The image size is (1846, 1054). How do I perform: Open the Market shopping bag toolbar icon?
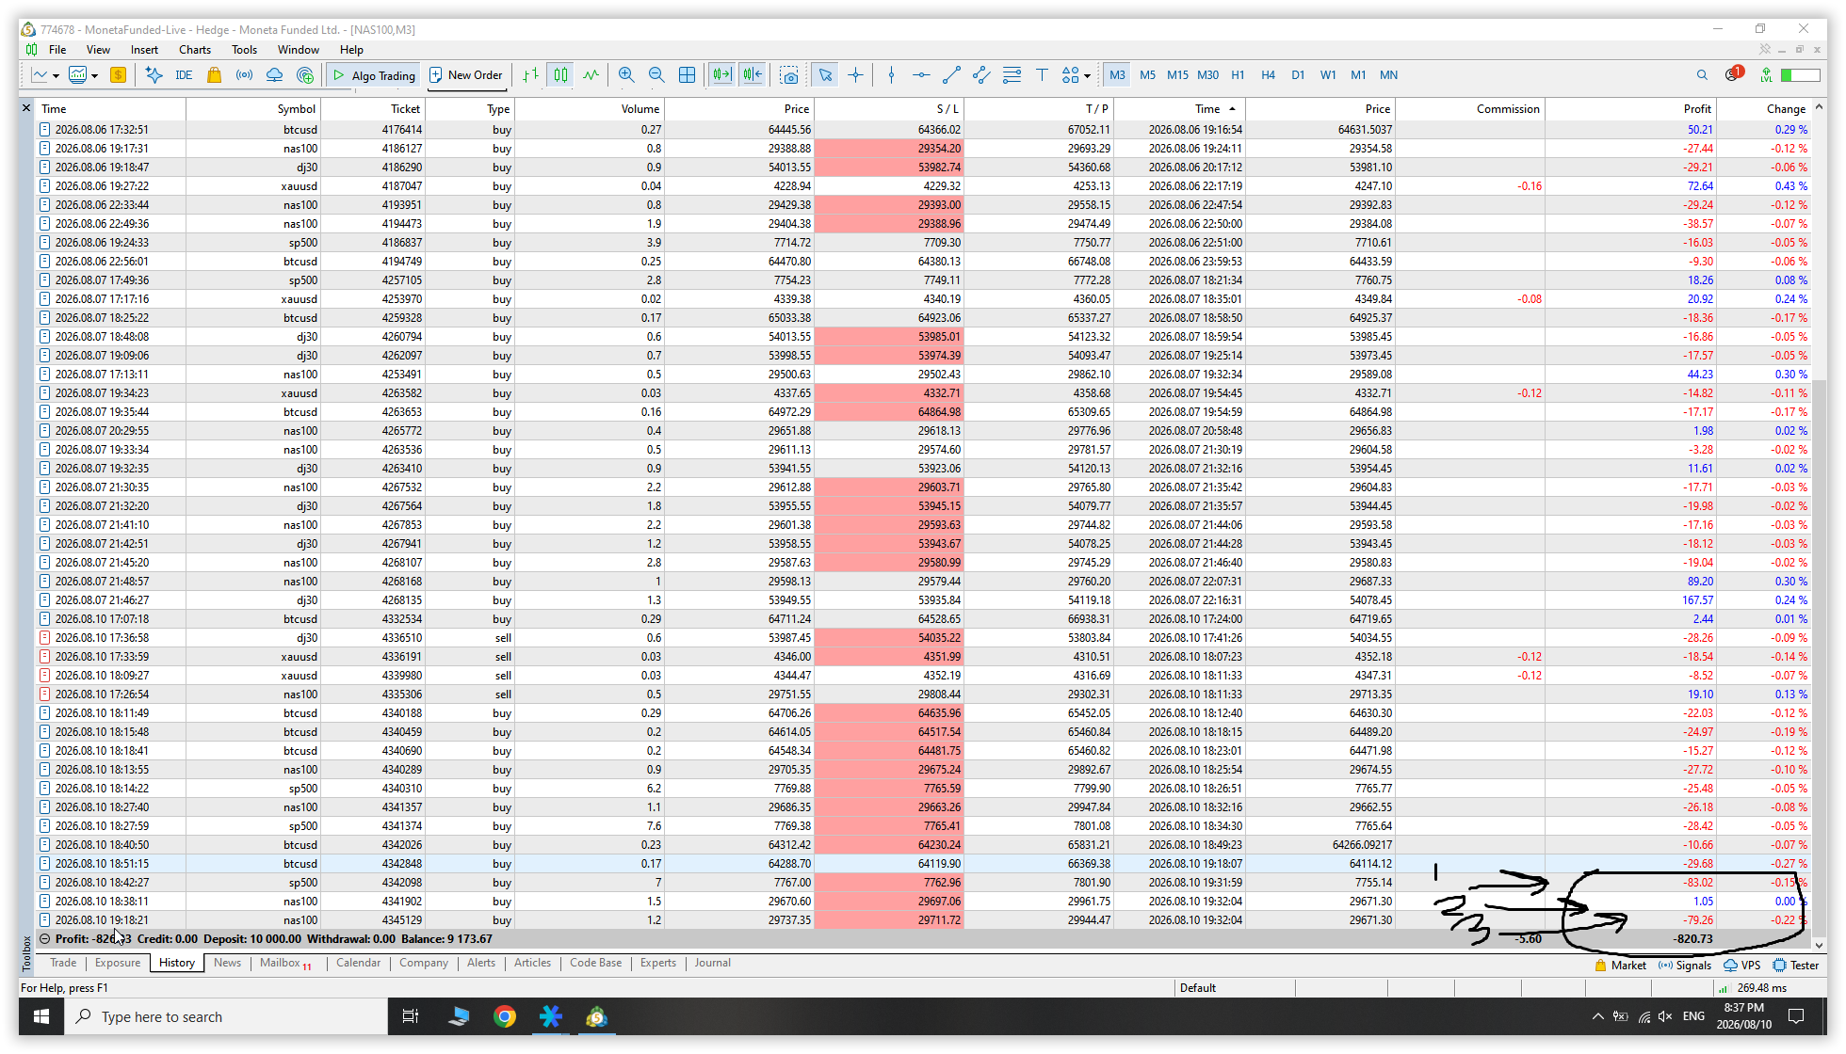215,75
